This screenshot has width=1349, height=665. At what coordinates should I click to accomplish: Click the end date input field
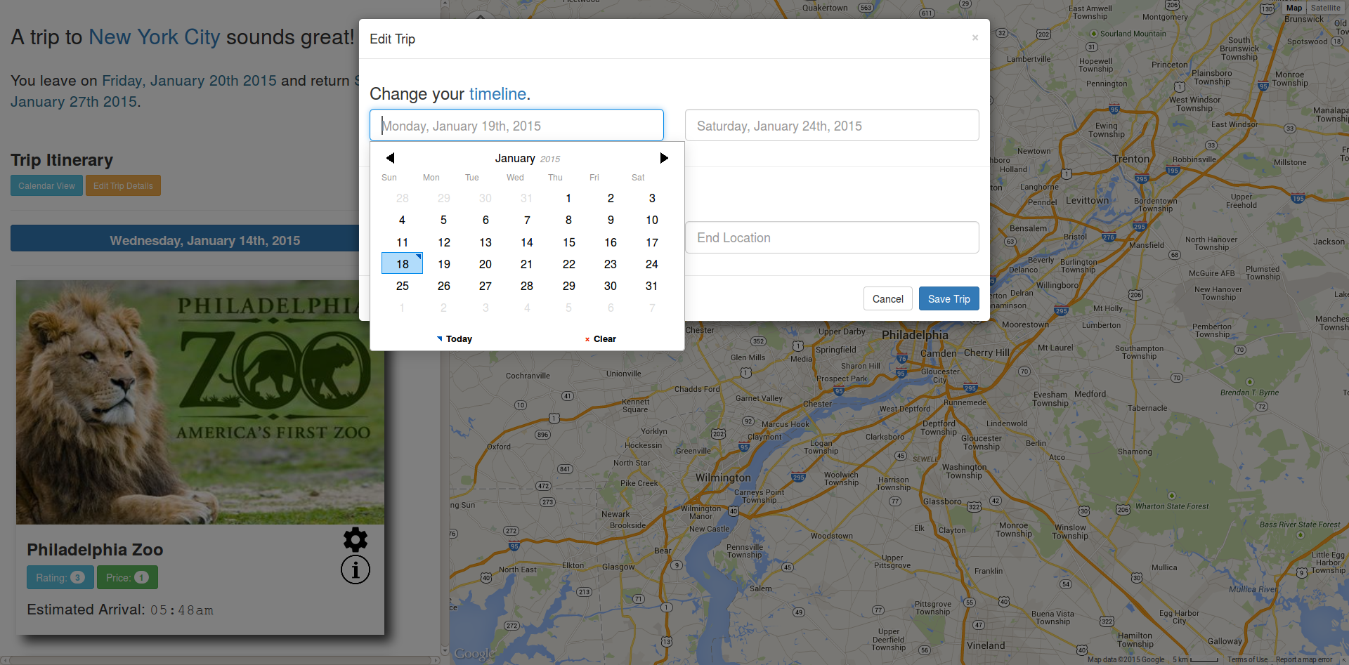coord(832,125)
